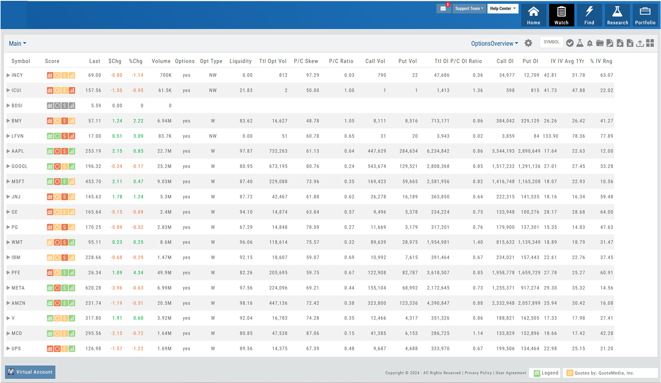Viewport: 661px width, 383px height.
Task: Expand the MSFT row triangle
Action: pos(8,181)
